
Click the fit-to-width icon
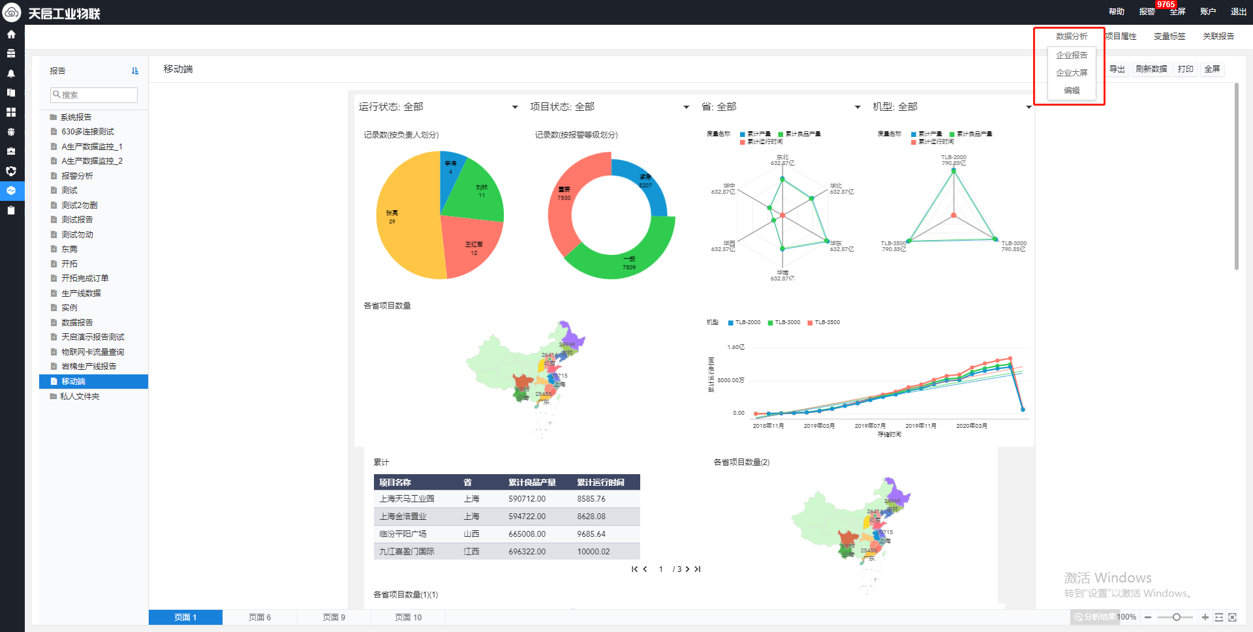tap(1218, 617)
